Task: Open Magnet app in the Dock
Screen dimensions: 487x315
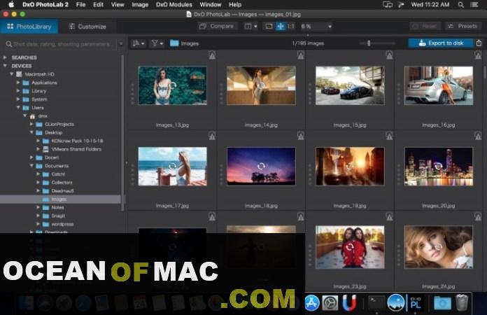Action: 349,302
